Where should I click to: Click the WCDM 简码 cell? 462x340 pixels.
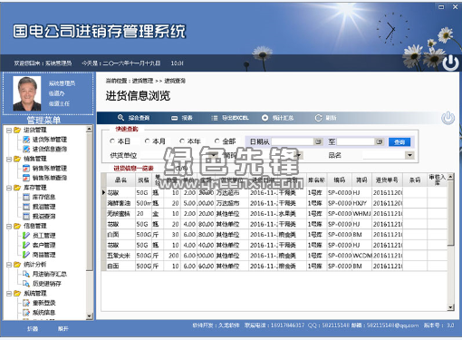coord(361,256)
